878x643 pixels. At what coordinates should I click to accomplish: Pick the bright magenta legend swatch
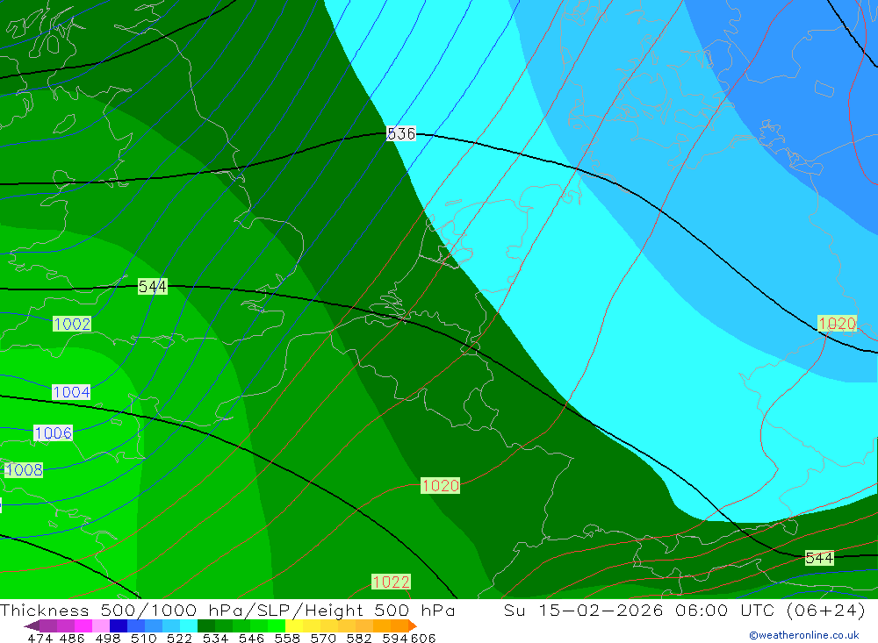(x=82, y=625)
